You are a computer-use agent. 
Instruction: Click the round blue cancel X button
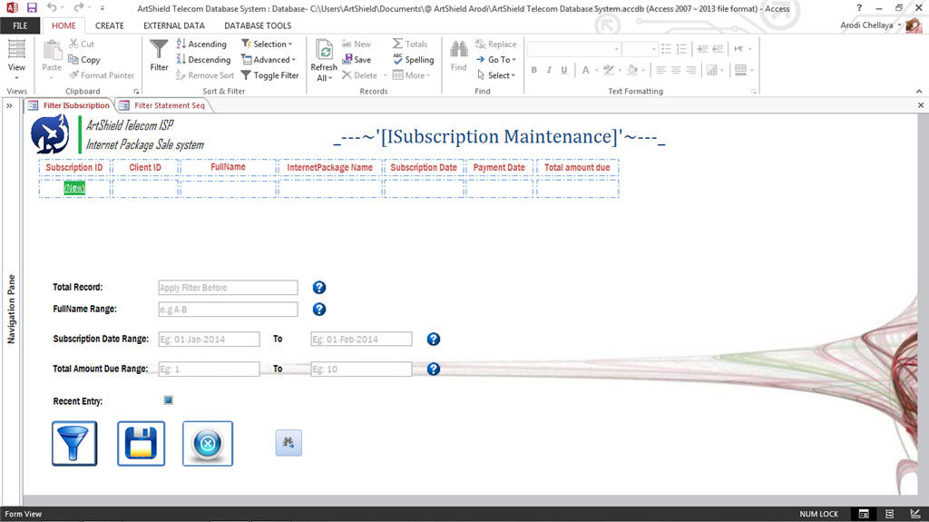coord(208,444)
